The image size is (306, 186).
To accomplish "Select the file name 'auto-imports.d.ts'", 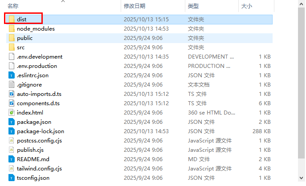I will [x=39, y=94].
